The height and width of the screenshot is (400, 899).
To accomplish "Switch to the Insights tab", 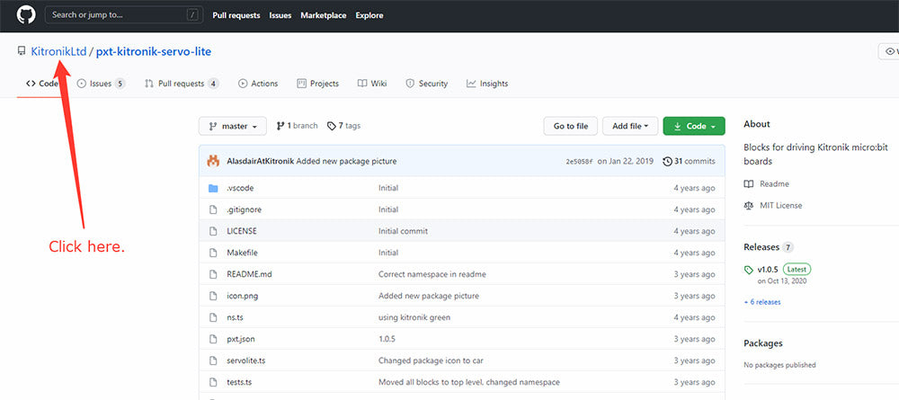I will [x=487, y=84].
